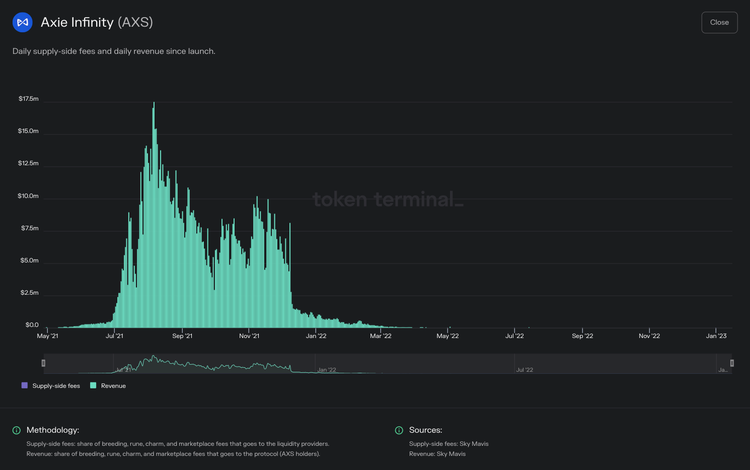Viewport: 750px width, 470px height.
Task: Click the Close button
Action: pyautogui.click(x=719, y=22)
